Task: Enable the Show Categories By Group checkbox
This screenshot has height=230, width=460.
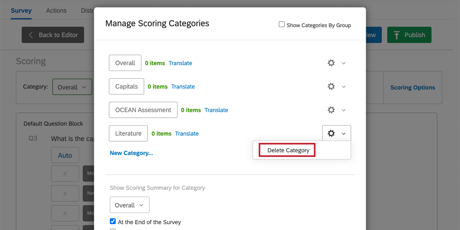Action: (281, 24)
